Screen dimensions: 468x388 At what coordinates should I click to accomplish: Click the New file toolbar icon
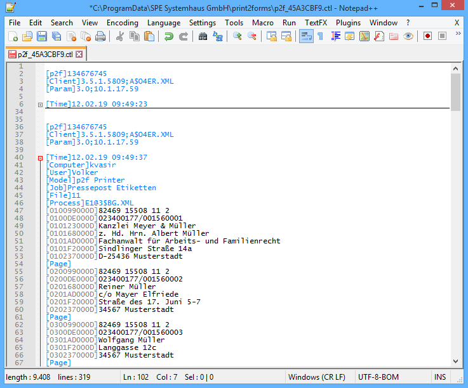pyautogui.click(x=13, y=36)
